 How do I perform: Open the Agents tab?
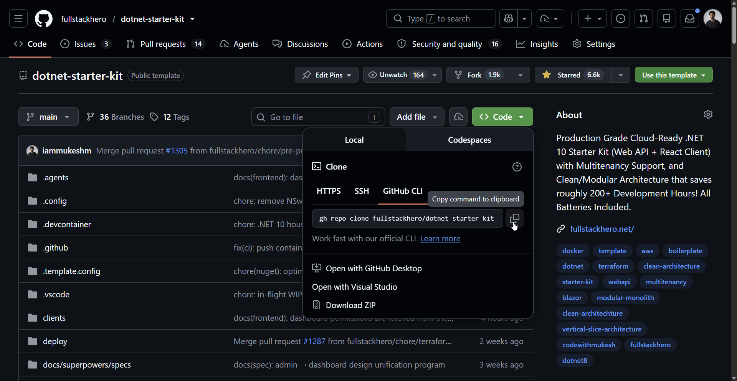pos(239,44)
